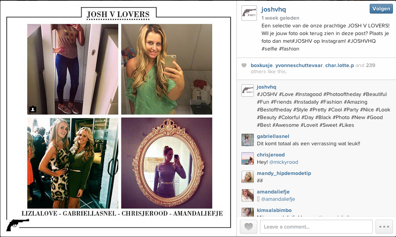Click the heart like button beside comment box
The image size is (396, 237).
(248, 227)
